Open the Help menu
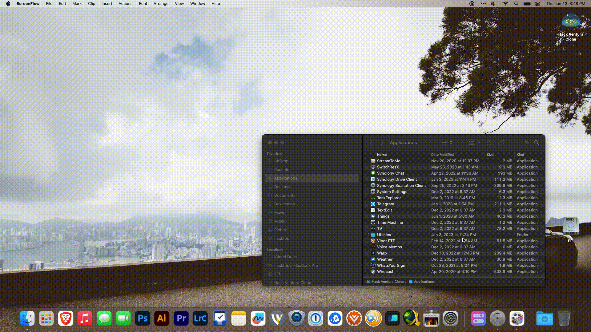The width and height of the screenshot is (591, 332). point(215,4)
